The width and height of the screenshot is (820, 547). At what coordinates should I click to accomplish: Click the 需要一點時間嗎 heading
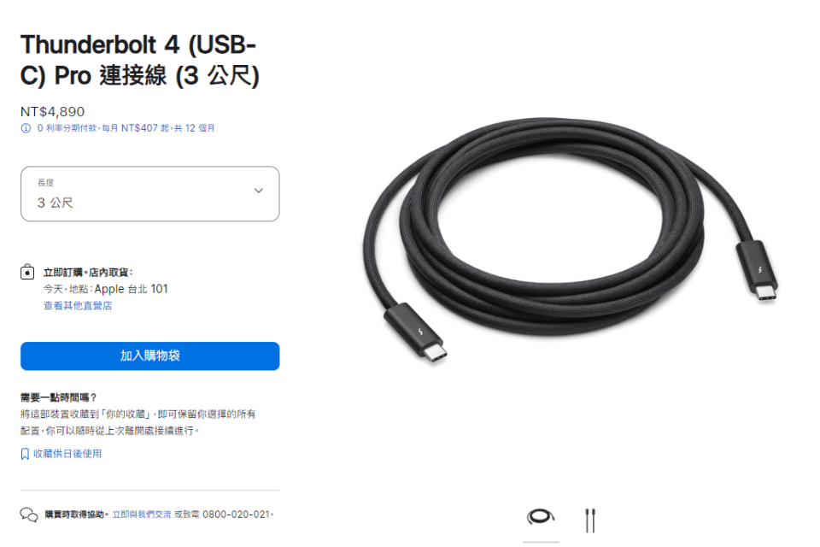[x=59, y=397]
